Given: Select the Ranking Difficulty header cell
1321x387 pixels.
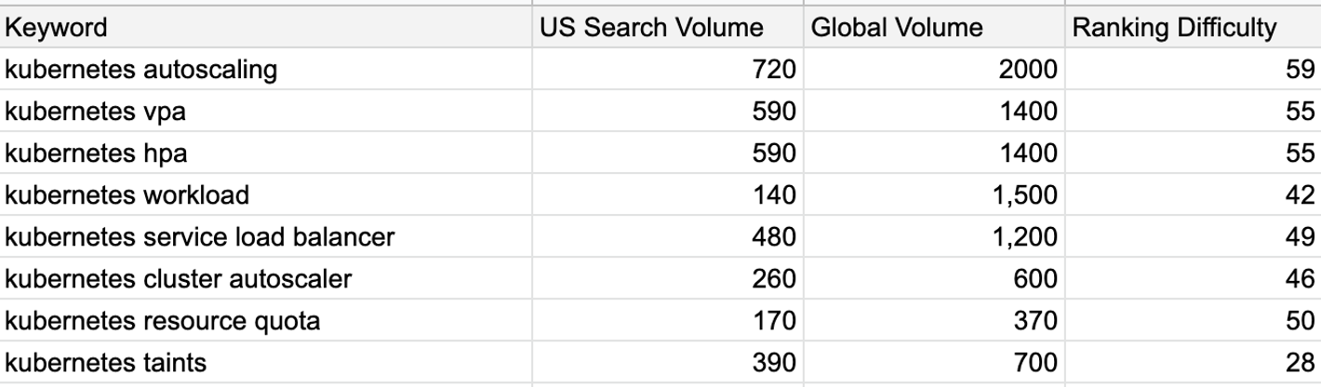Looking at the screenshot, I should pyautogui.click(x=1194, y=27).
